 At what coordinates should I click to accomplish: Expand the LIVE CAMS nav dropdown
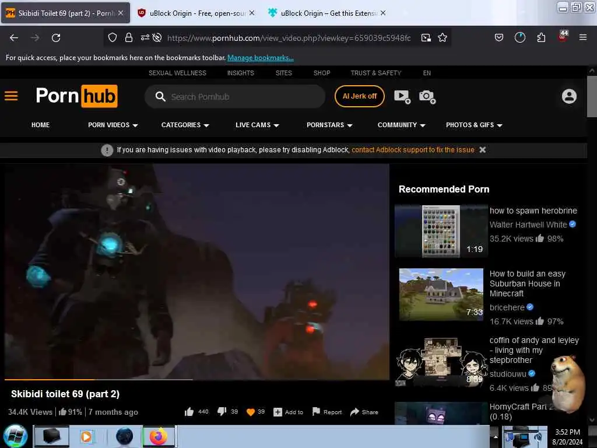click(x=257, y=125)
